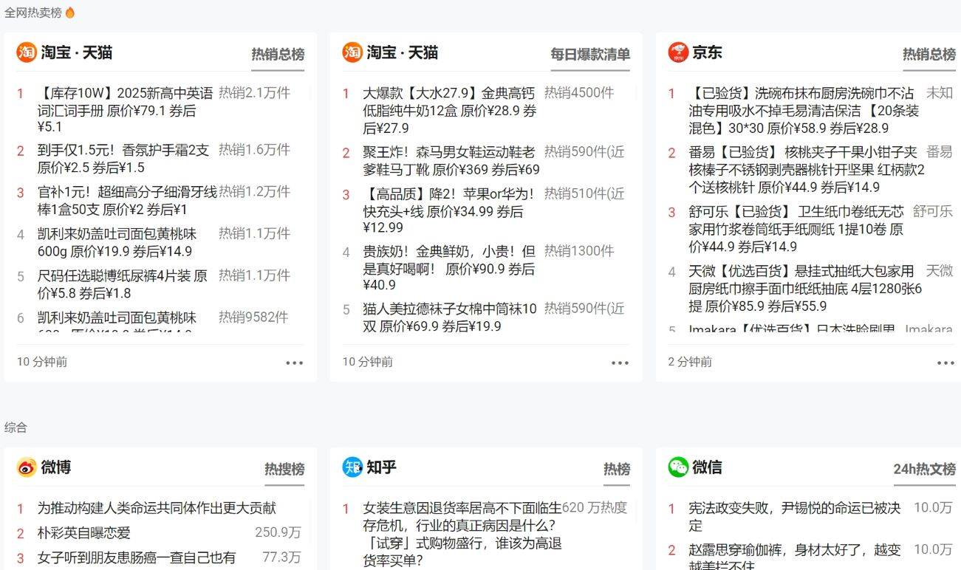This screenshot has height=570, width=961.
Task: Click the flame icon next to 全网热卖榜
Action: point(70,13)
